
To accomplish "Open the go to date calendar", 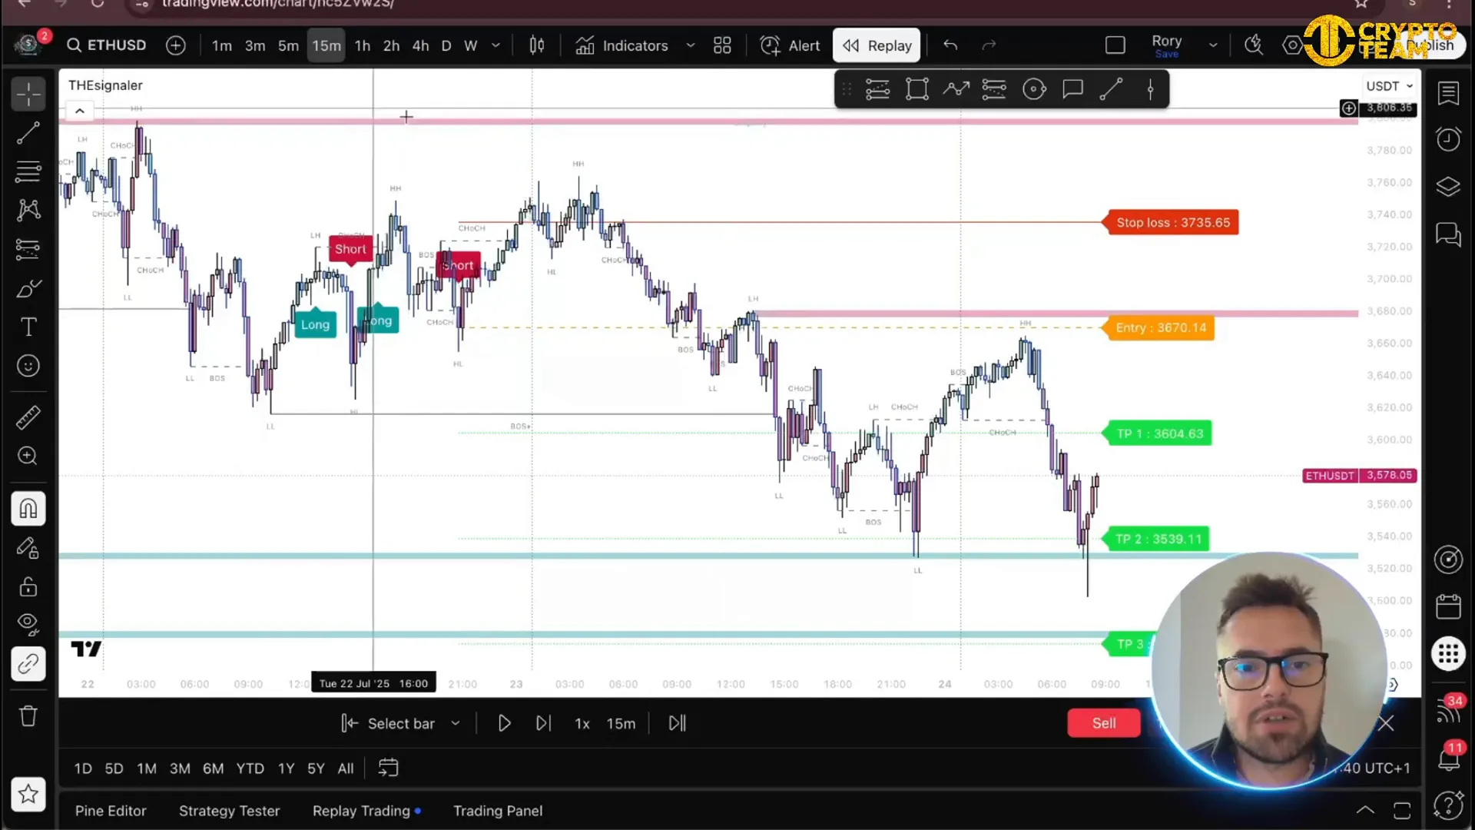I will [389, 769].
